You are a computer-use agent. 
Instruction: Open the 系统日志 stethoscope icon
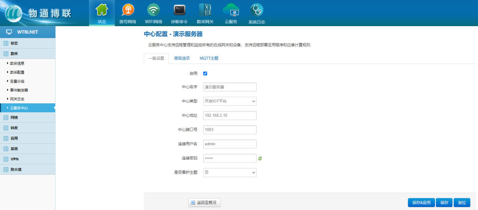257,10
